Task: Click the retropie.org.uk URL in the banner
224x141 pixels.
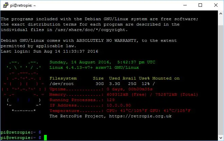Action: click(140, 116)
